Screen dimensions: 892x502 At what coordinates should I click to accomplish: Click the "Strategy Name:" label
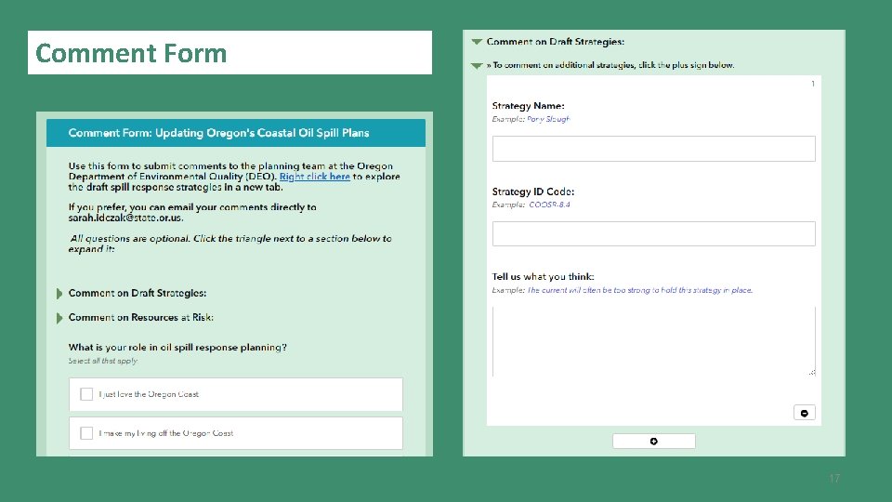click(x=528, y=106)
